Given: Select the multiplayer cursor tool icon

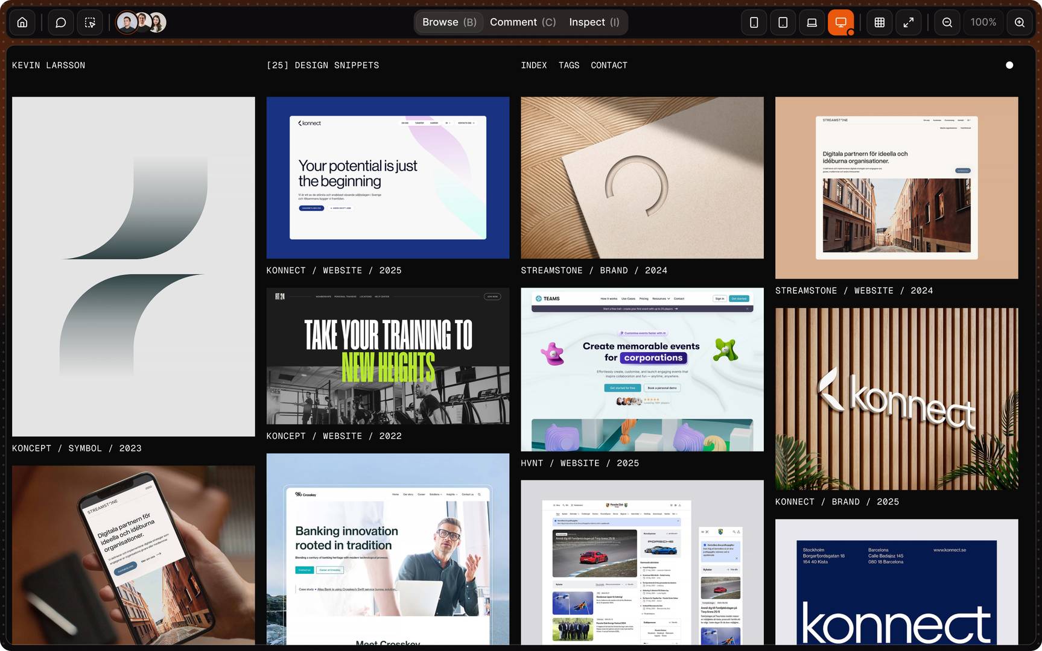Looking at the screenshot, I should 89,22.
